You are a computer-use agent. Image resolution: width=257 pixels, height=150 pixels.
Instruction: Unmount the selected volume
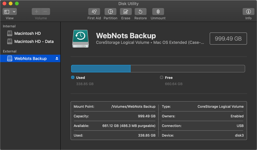(158, 11)
